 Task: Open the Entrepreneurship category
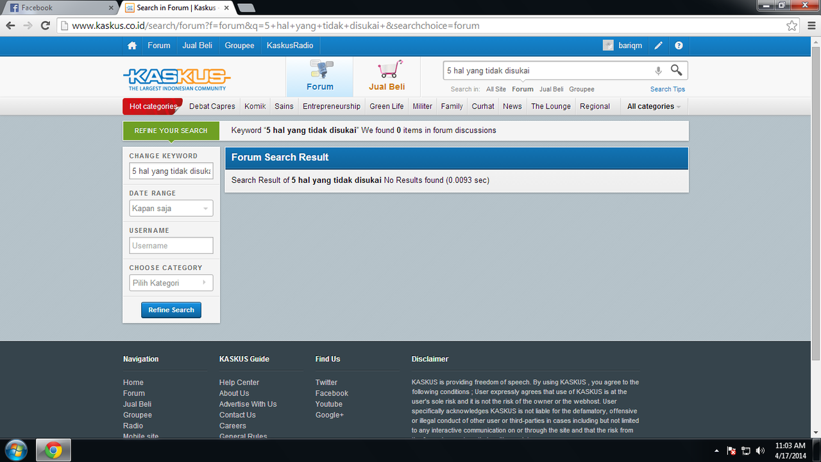pyautogui.click(x=332, y=107)
